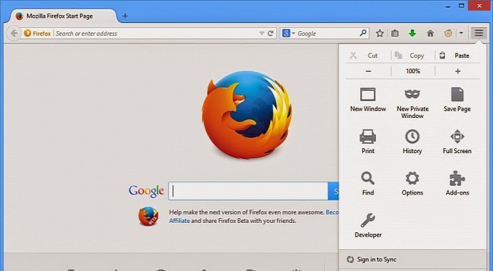Open the Options gear
This screenshot has height=271, width=493.
click(412, 184)
